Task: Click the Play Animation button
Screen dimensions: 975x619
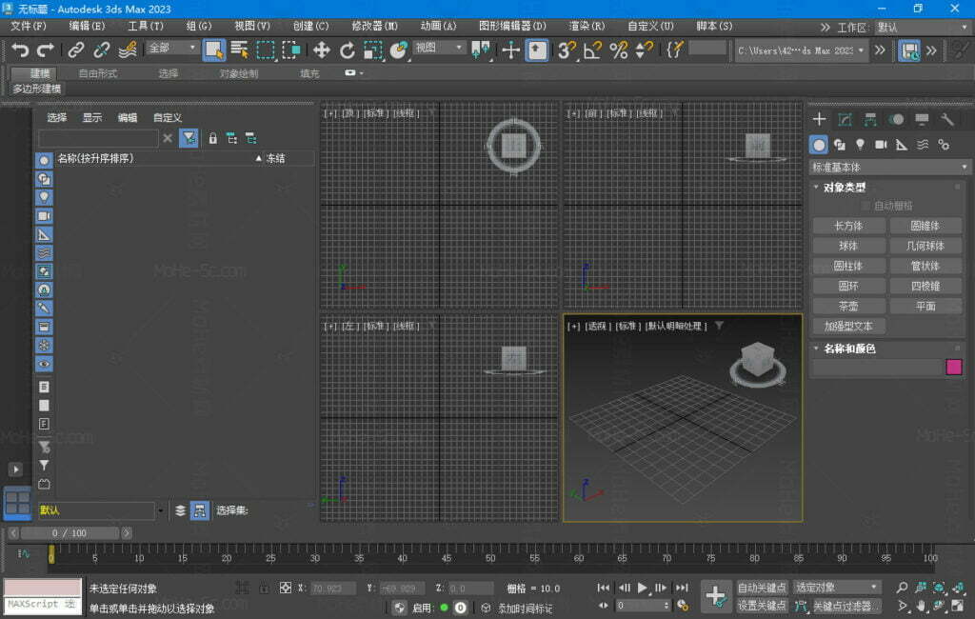Action: (x=643, y=588)
